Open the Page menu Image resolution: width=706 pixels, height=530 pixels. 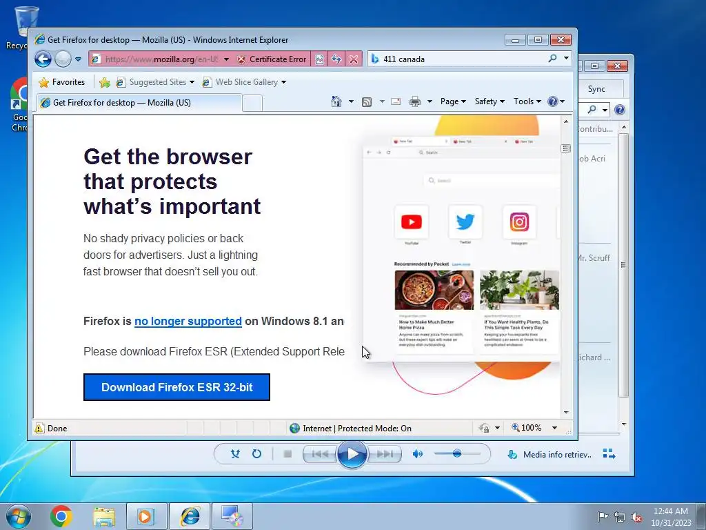click(x=453, y=101)
